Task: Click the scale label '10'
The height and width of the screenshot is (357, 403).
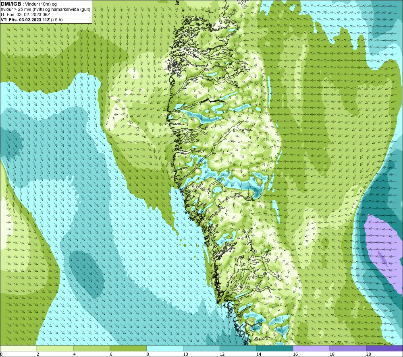Action: tap(185, 354)
